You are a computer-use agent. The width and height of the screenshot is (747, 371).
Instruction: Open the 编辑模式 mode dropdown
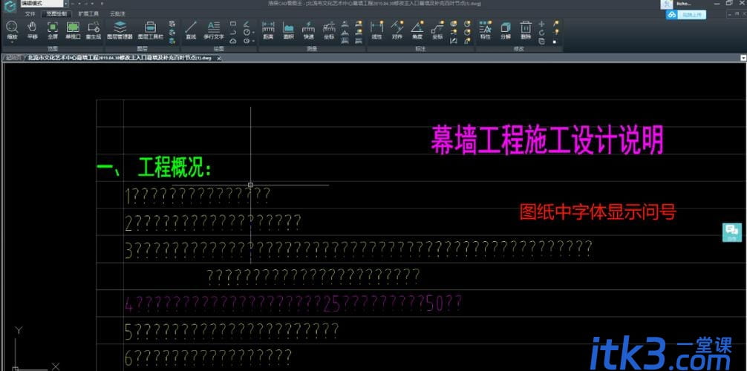(x=65, y=3)
